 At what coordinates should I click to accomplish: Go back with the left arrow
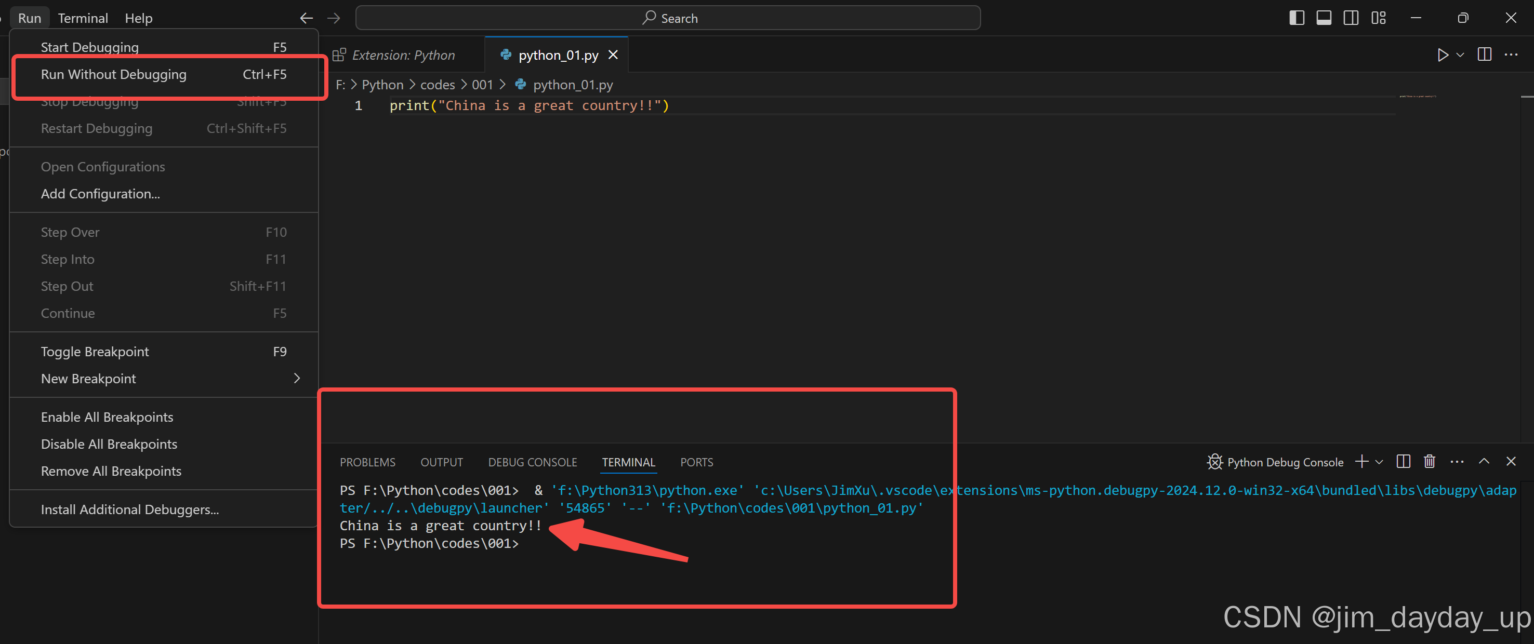coord(306,18)
